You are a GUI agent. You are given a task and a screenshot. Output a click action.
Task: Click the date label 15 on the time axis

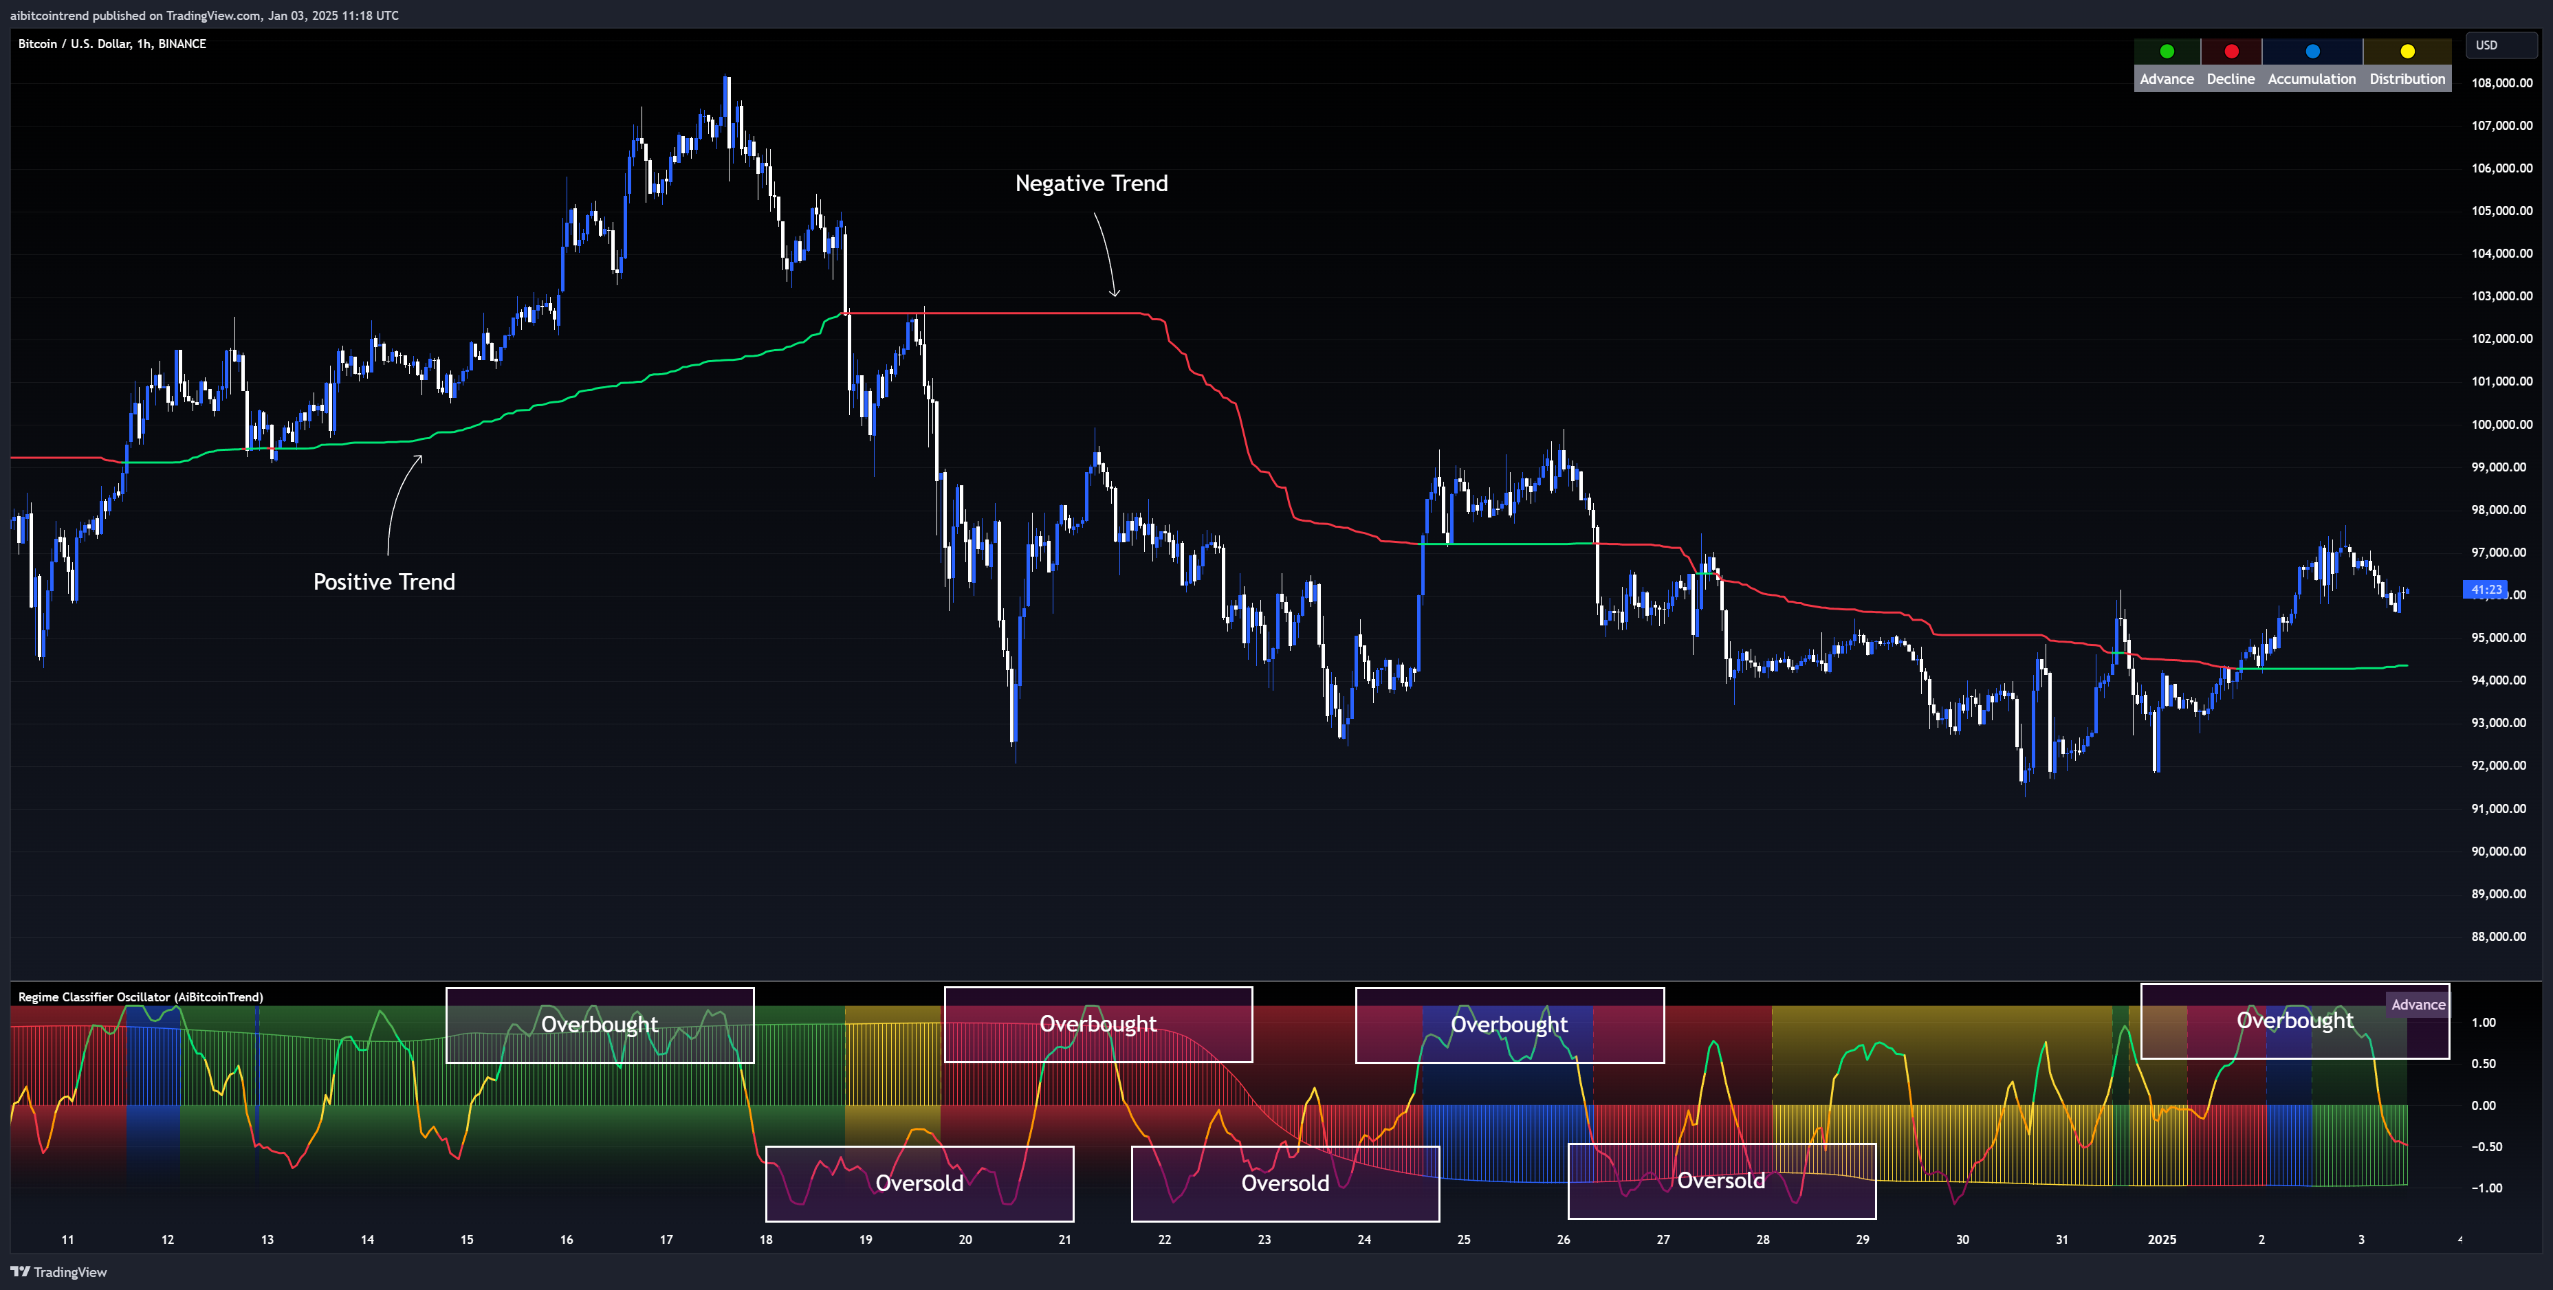click(467, 1239)
